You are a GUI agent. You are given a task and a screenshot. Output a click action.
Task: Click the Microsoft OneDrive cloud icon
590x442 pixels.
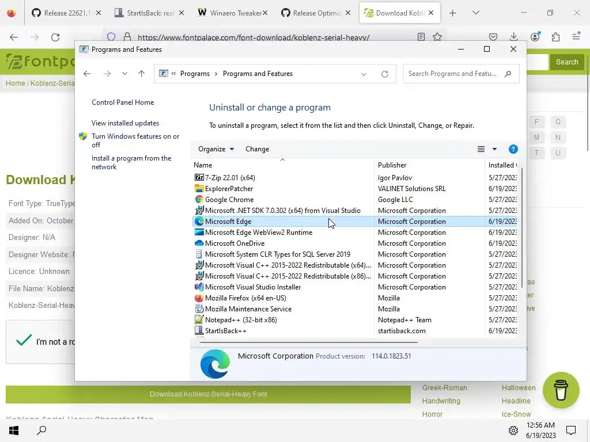[199, 243]
